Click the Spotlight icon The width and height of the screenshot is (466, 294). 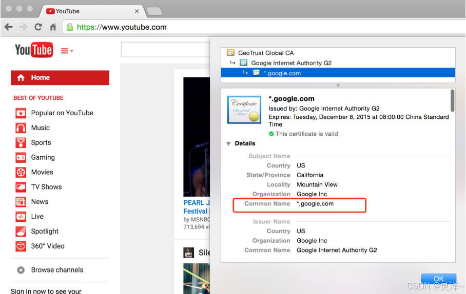point(21,232)
